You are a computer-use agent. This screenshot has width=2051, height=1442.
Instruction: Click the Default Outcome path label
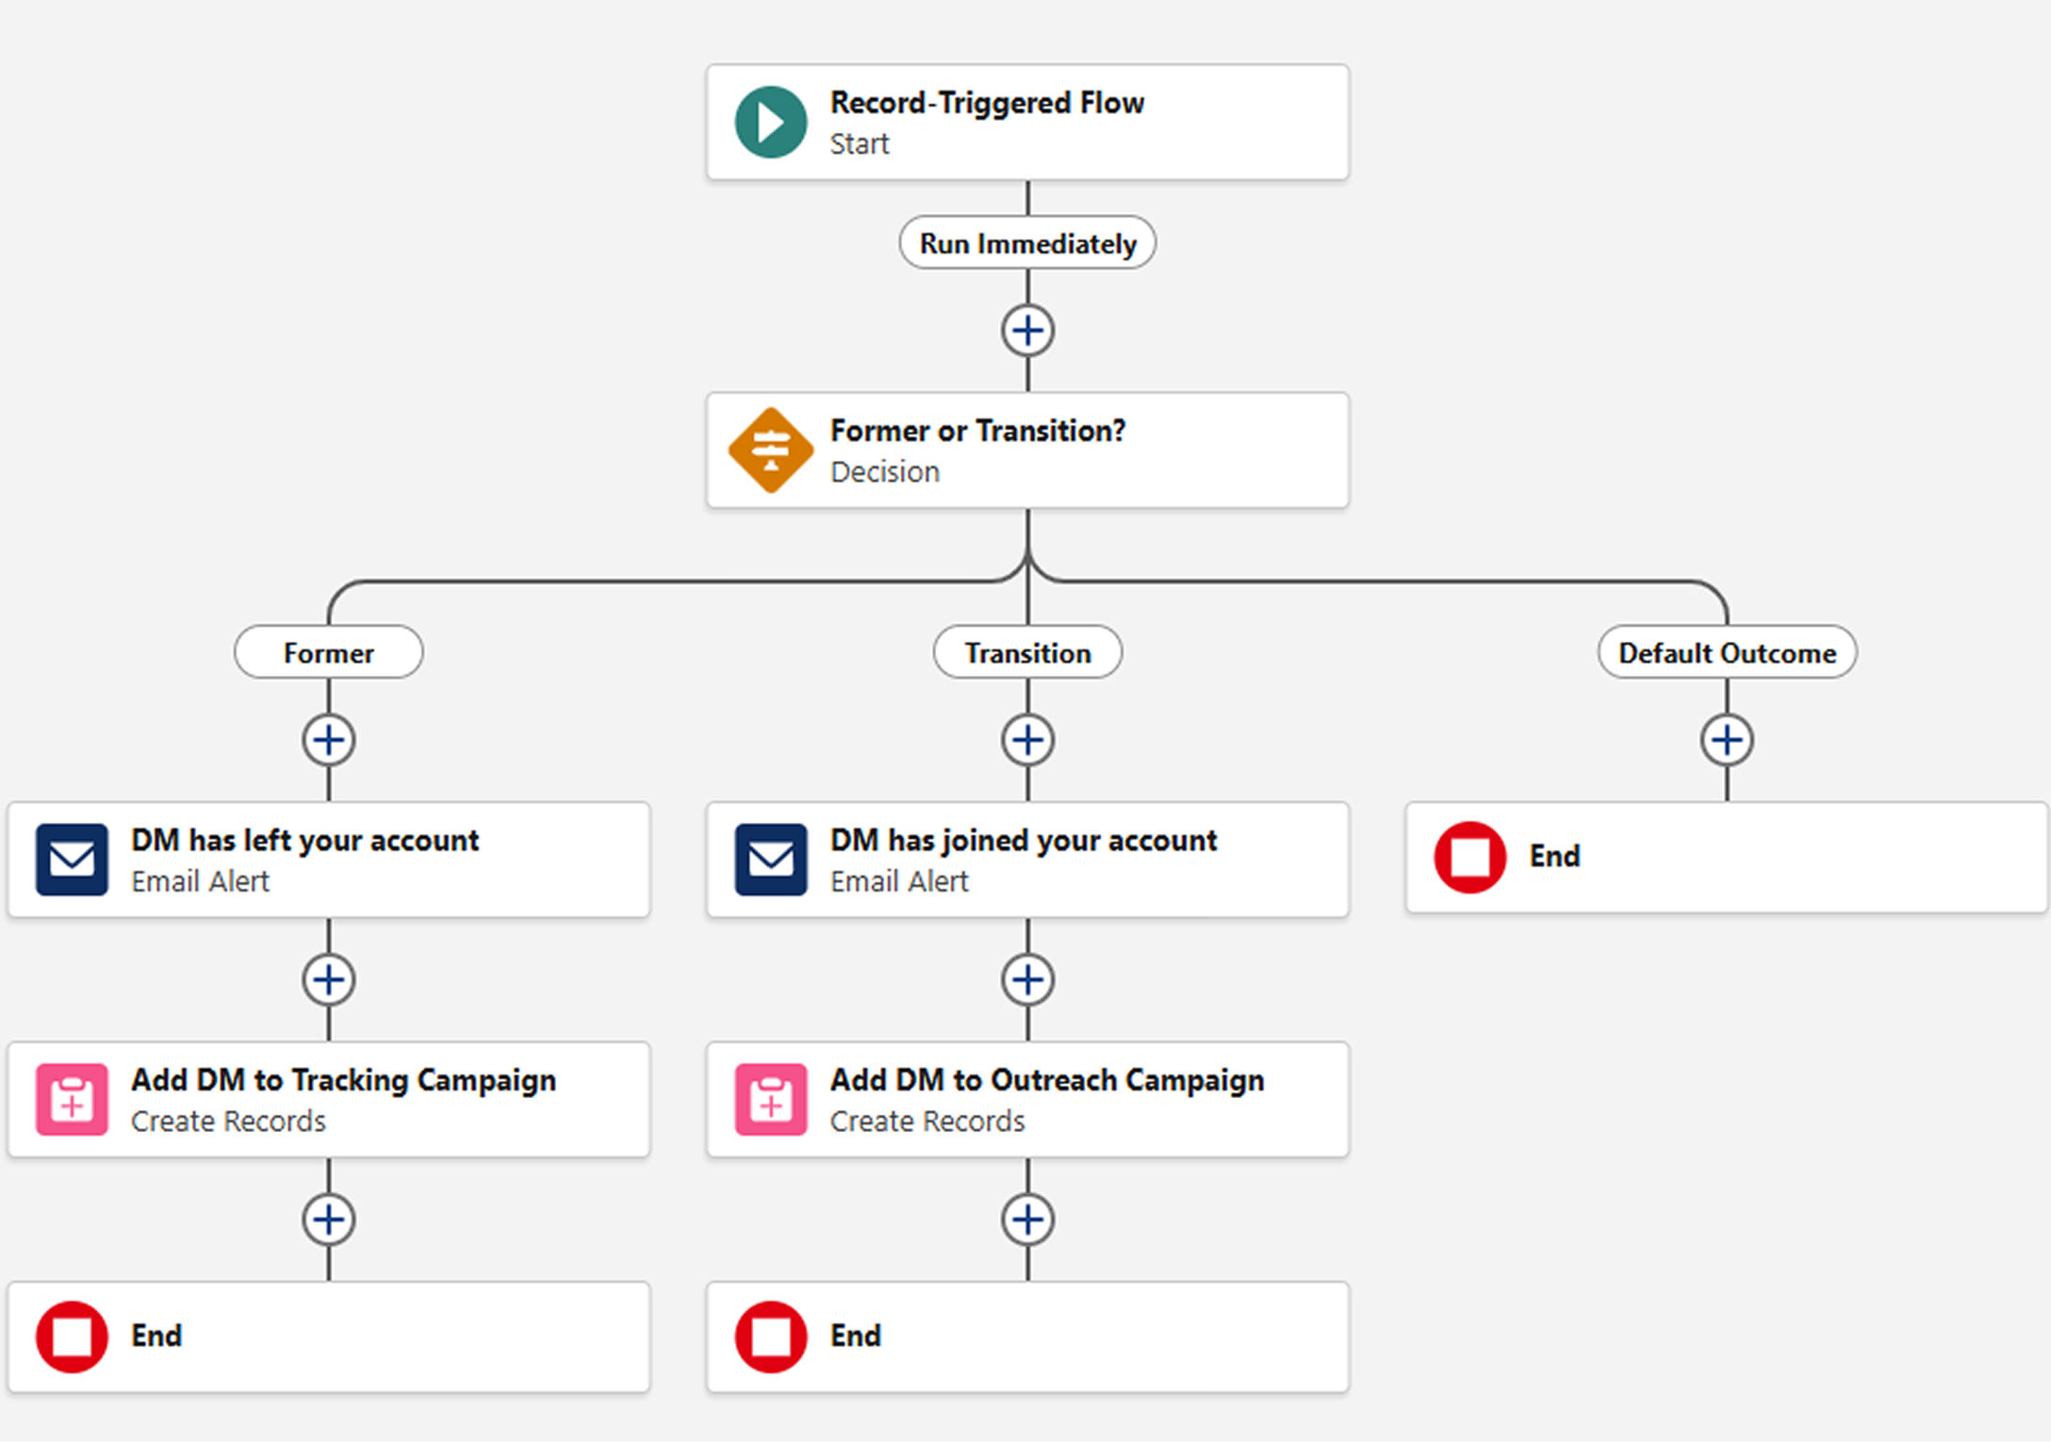tap(1727, 652)
